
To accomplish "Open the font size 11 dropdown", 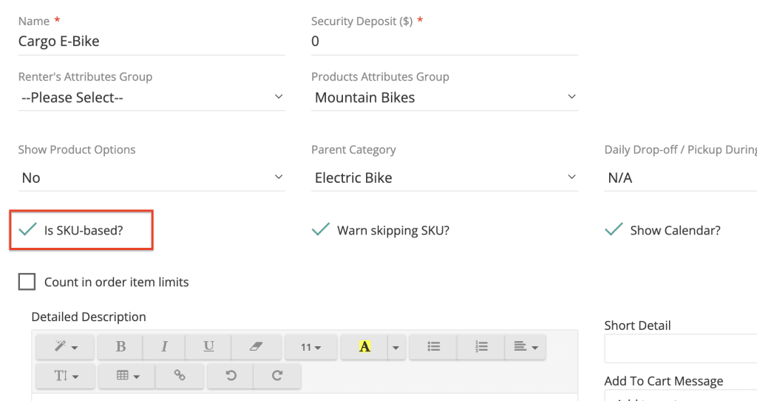I will [310, 346].
